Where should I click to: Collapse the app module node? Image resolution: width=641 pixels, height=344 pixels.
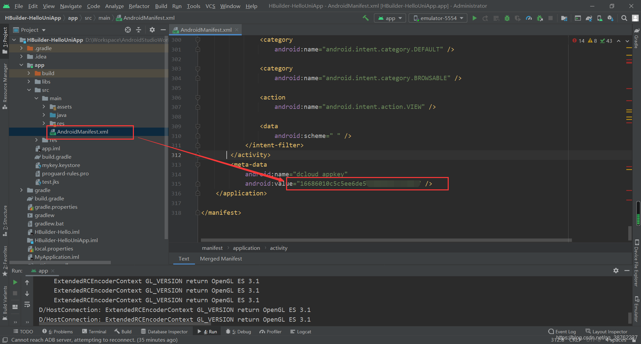click(x=21, y=65)
